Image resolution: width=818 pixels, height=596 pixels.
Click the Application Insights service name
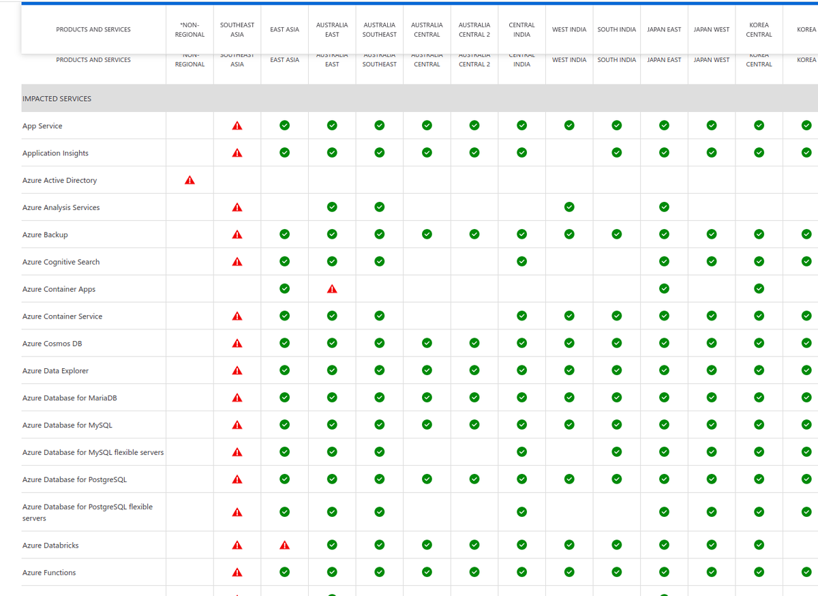(55, 153)
